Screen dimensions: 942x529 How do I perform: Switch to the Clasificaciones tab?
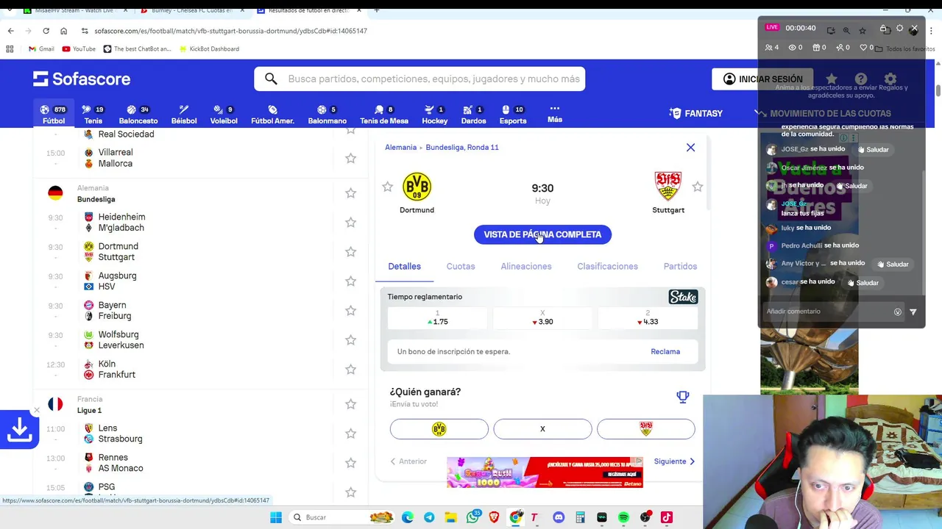[607, 266]
